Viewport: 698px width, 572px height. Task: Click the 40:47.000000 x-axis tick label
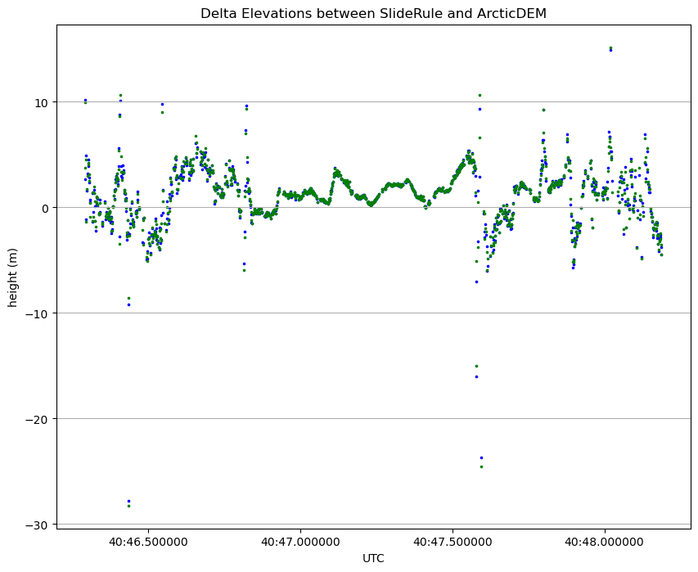(300, 543)
